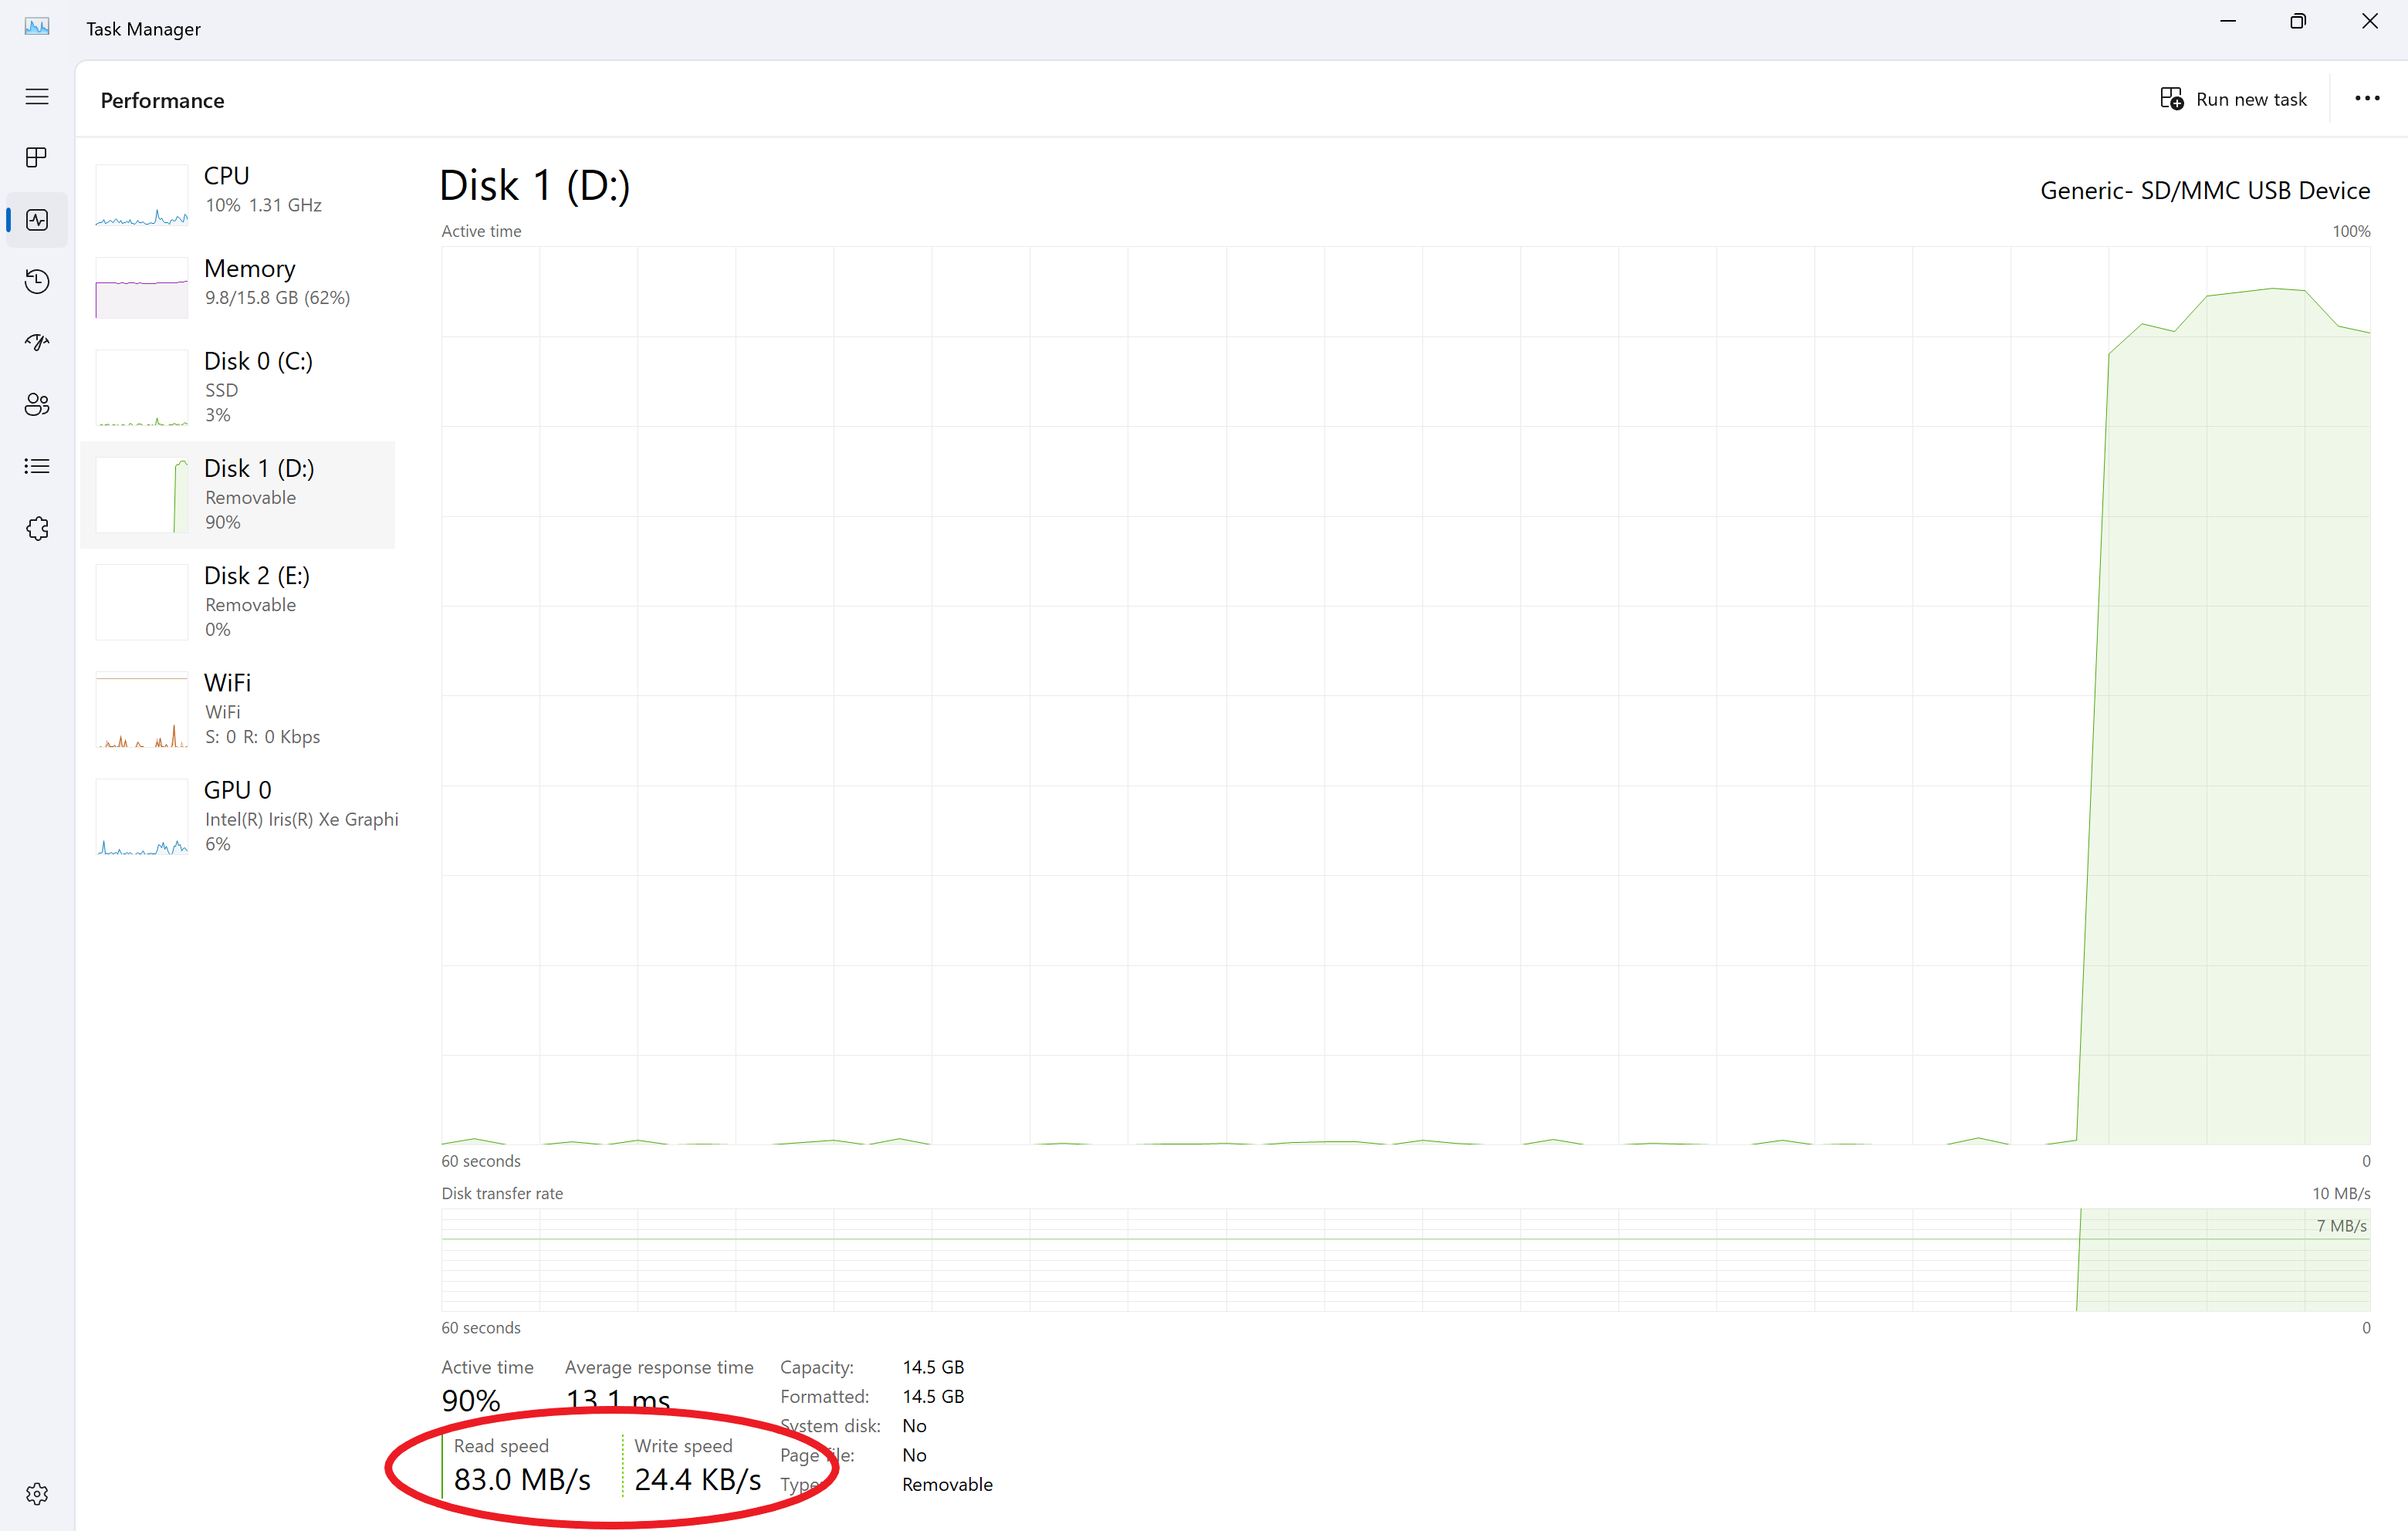Screen dimensions: 2408x1531
Task: Select Disk 2 (E:) entry
Action: point(238,602)
